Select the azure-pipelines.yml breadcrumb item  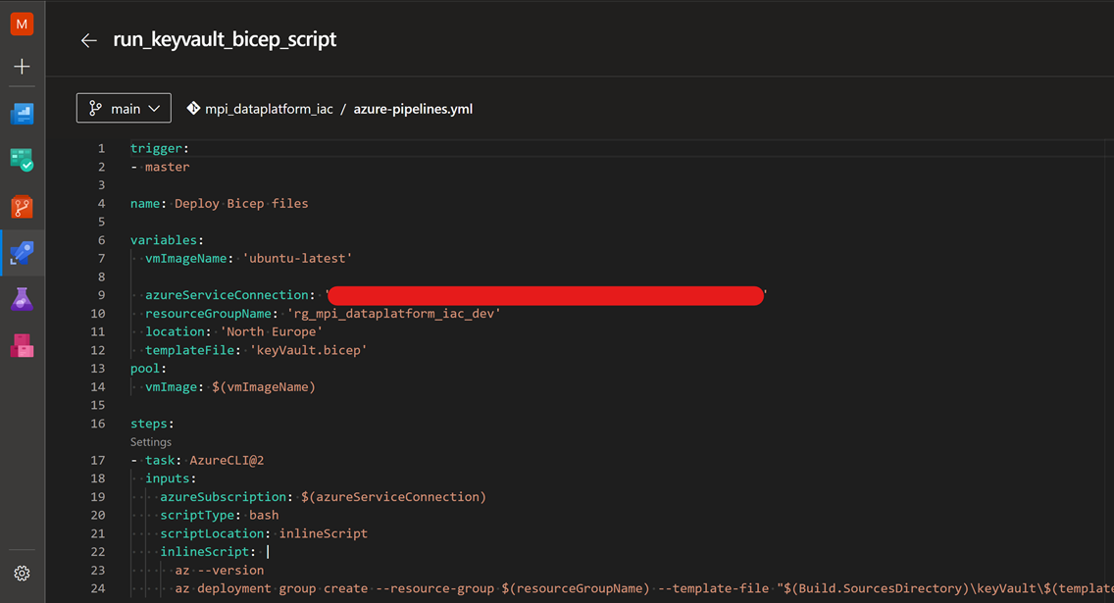[x=413, y=109]
